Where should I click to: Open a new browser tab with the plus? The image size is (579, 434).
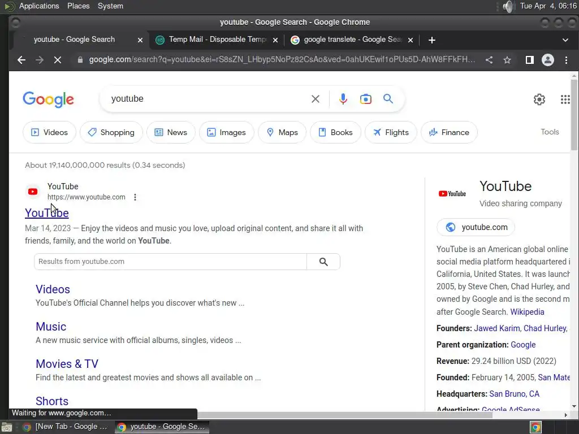pos(431,40)
